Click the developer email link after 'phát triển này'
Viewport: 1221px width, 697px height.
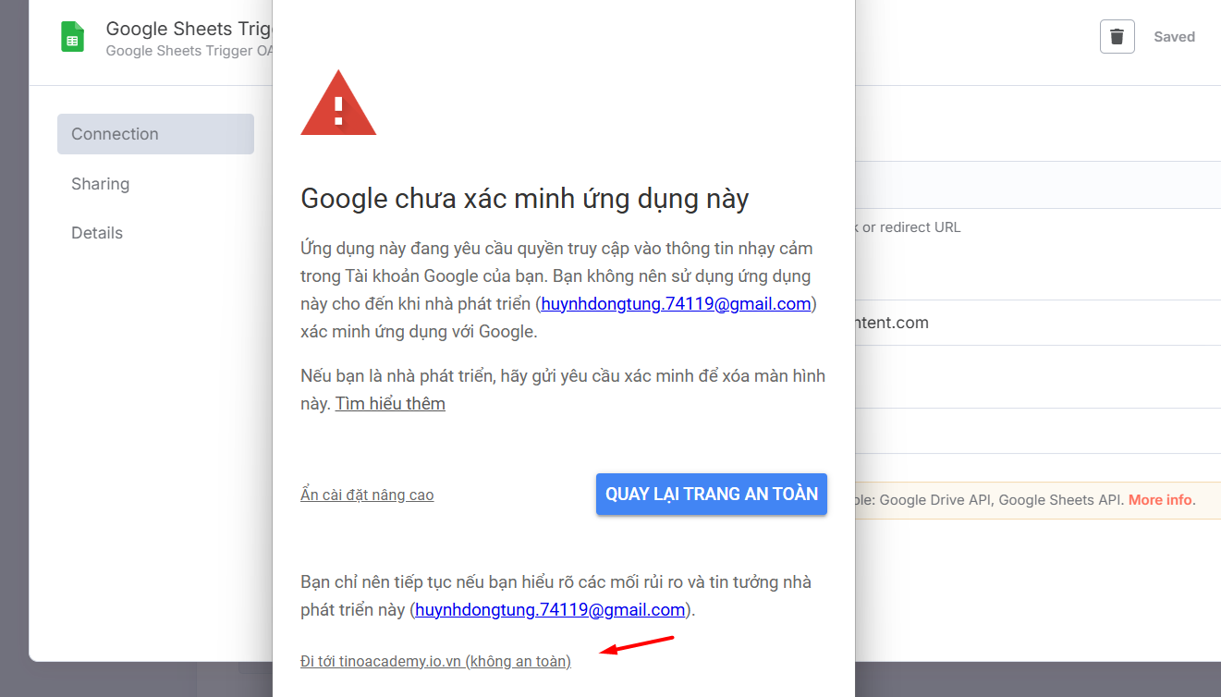(x=551, y=609)
